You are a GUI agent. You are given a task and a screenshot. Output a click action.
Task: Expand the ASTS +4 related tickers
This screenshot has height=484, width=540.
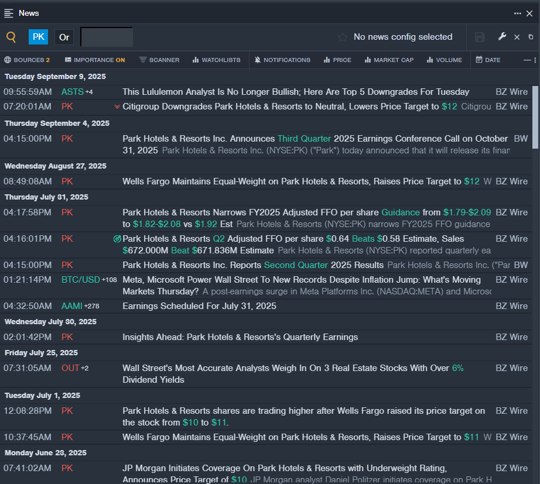click(89, 92)
